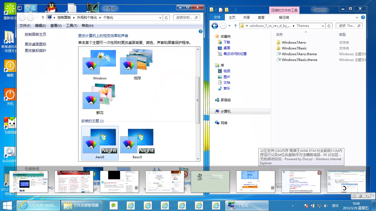The width and height of the screenshot is (376, 211).
Task: Apply the Aero8 installed theme
Action: [x=100, y=143]
